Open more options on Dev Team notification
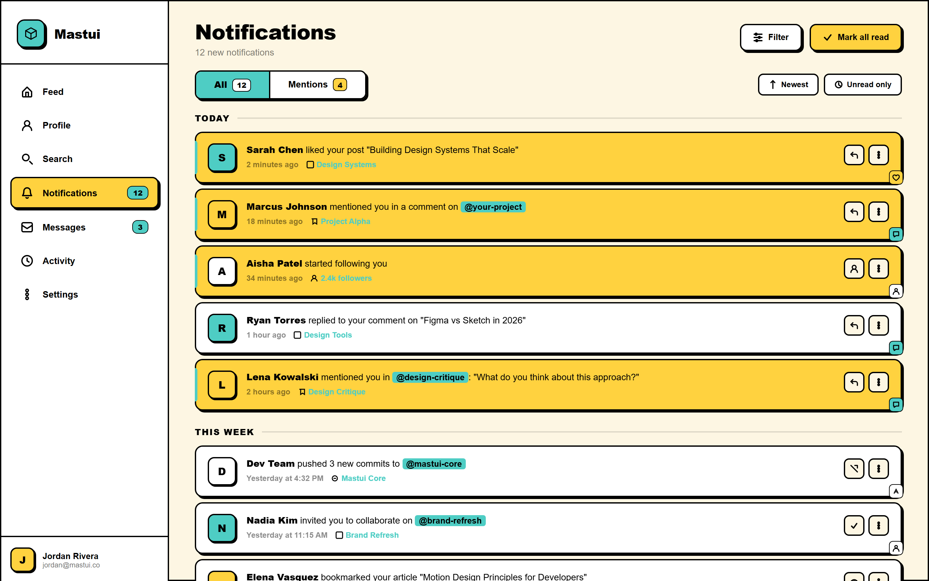The height and width of the screenshot is (581, 929). [x=878, y=469]
